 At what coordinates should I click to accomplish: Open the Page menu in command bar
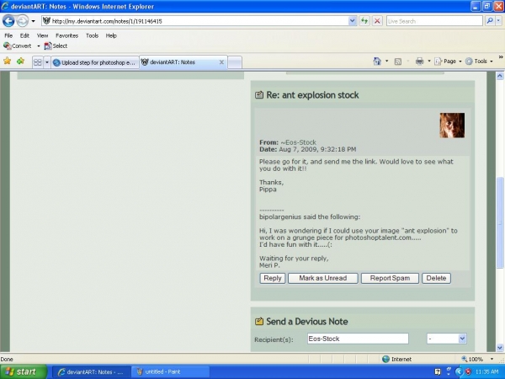pyautogui.click(x=448, y=61)
